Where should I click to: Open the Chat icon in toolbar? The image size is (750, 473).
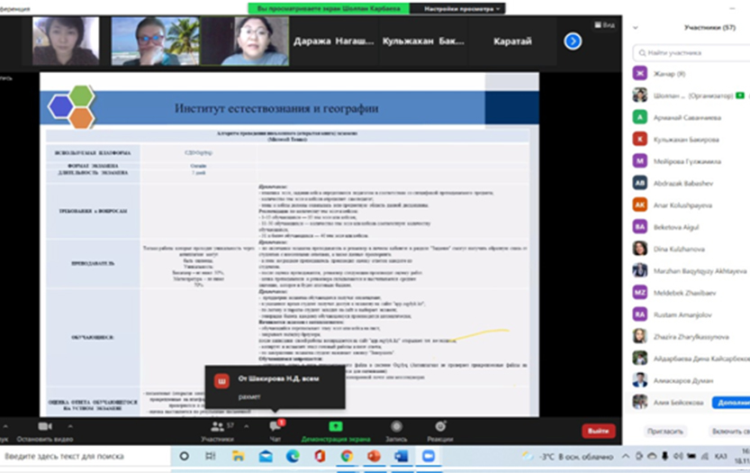pos(276,426)
